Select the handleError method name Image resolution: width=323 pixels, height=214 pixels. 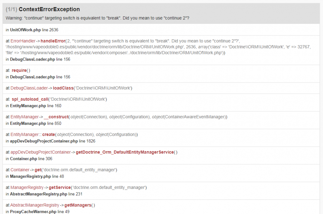pos(53,41)
